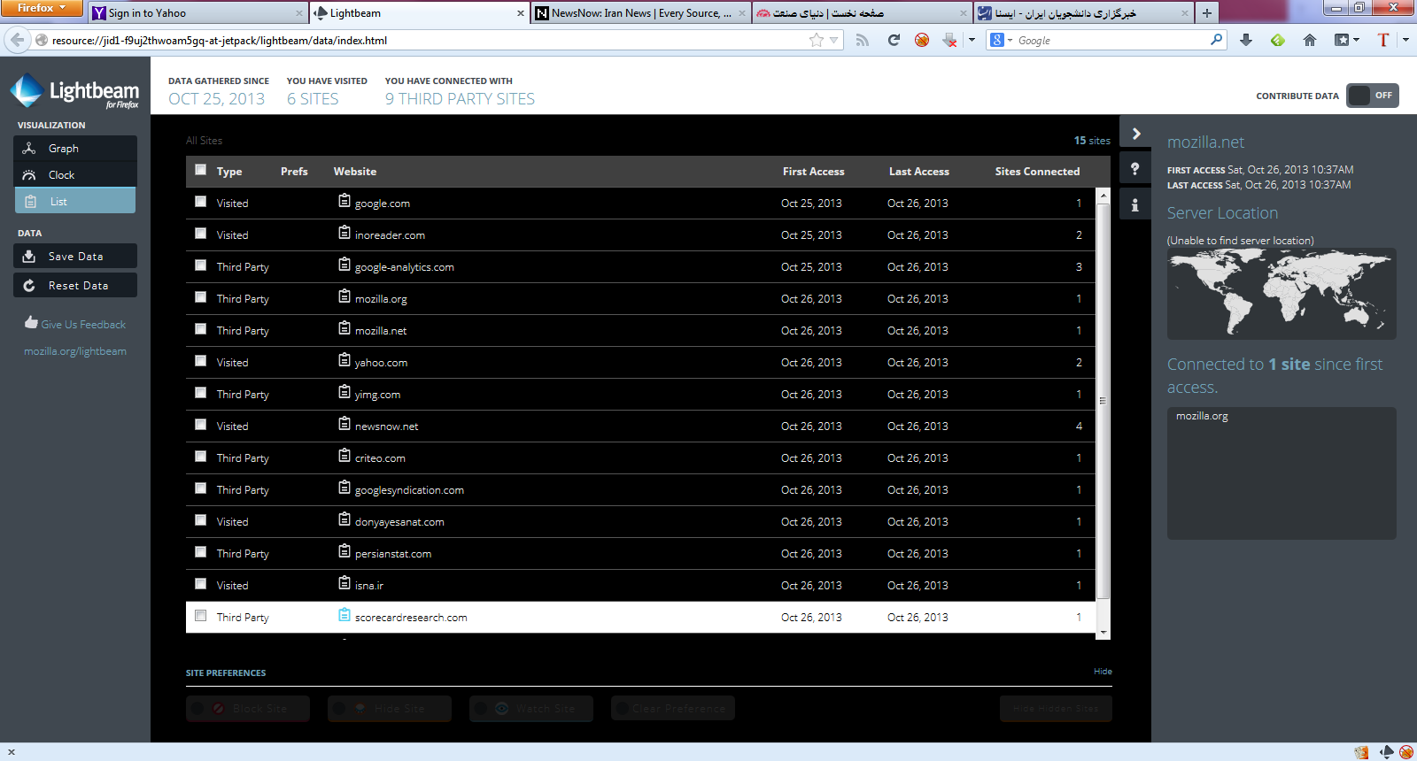Click the site icon beside googlesyndication.com
1417x761 pixels.
click(345, 488)
